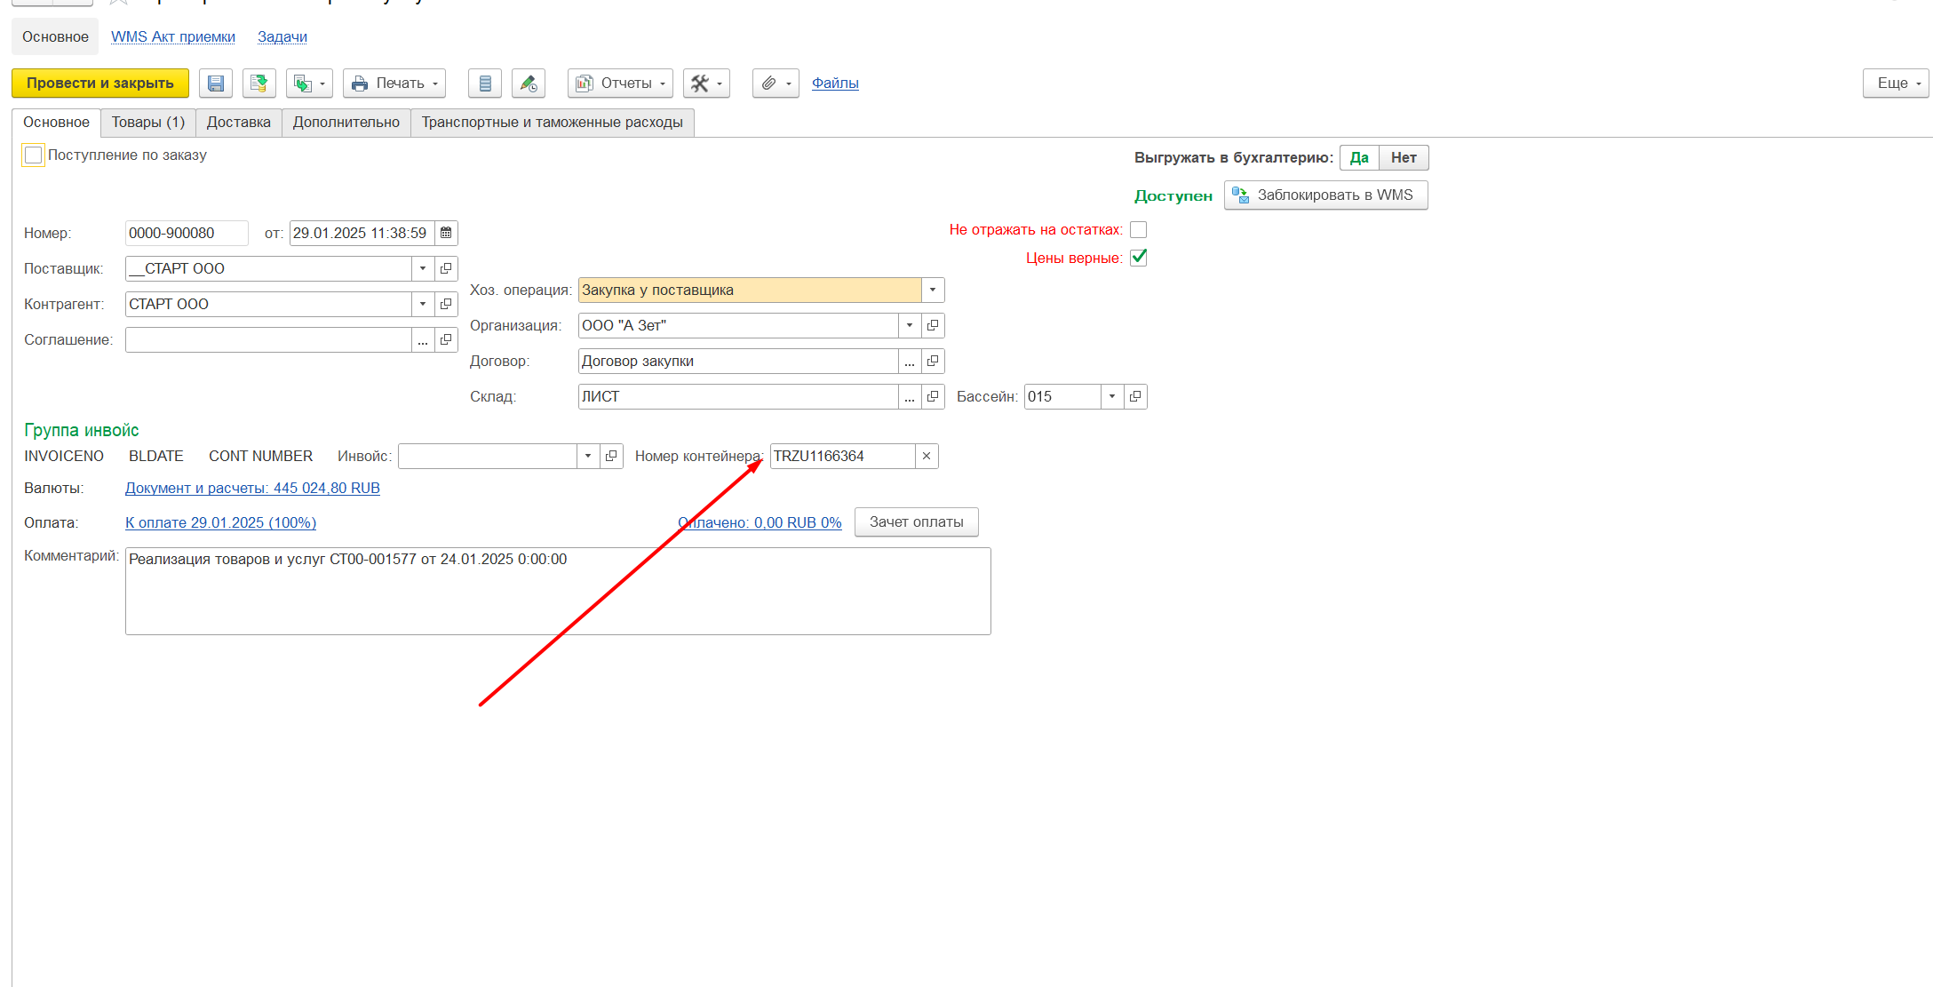Open the create-based-on icon dropdown
Viewport: 1933px width, 987px height.
click(309, 84)
